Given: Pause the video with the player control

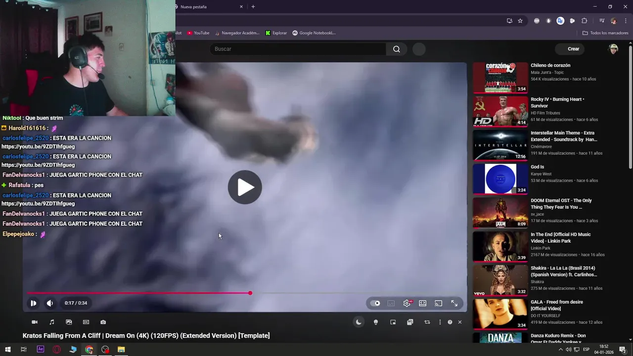Looking at the screenshot, I should [33, 303].
